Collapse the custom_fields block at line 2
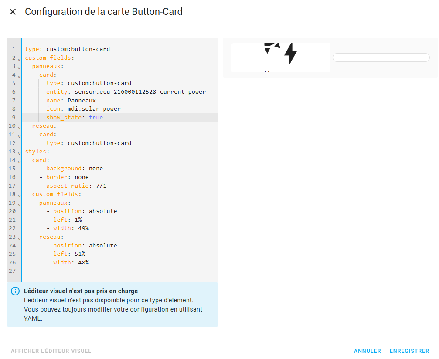 (19, 59)
